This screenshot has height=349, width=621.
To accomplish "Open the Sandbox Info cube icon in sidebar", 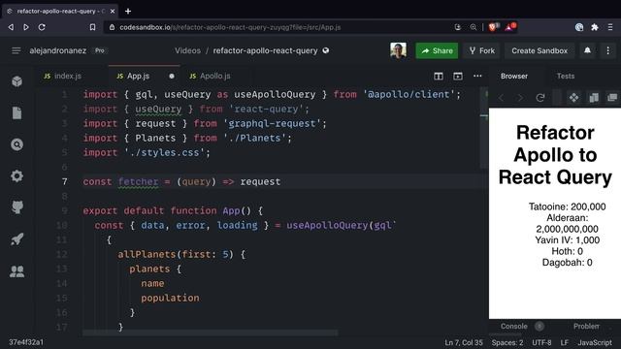I will point(17,81).
